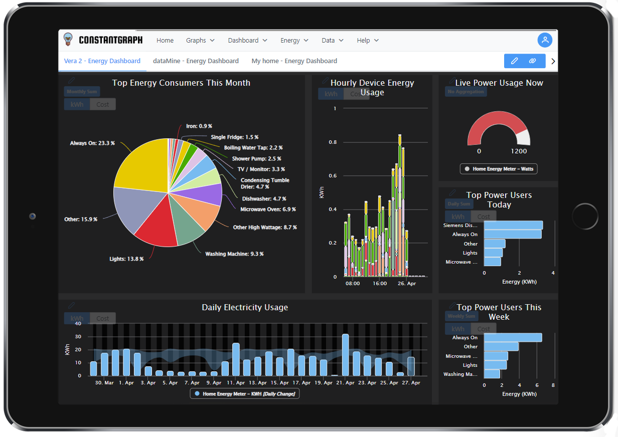Screen dimensions: 618x437
Task: Open the user profile avatar icon
Action: point(545,40)
